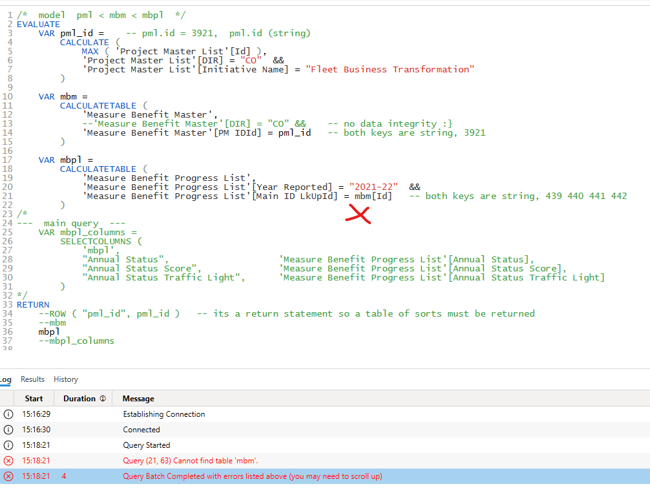
Task: Click CALCULATETABLE on line 18
Action: click(98, 169)
